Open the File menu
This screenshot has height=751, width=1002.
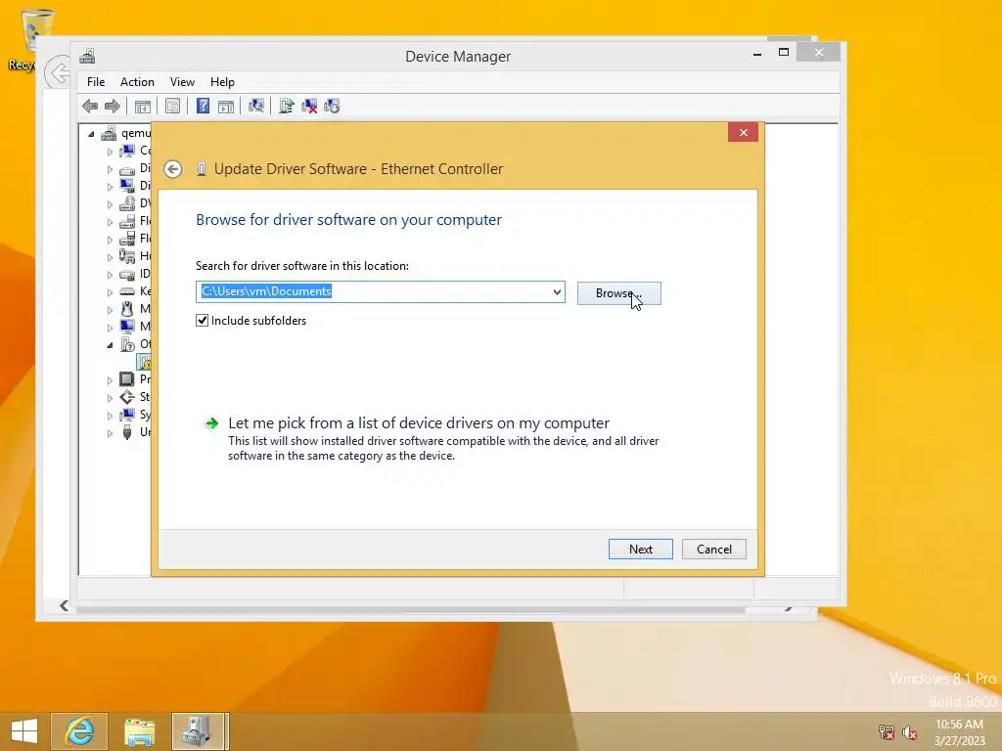coord(96,82)
